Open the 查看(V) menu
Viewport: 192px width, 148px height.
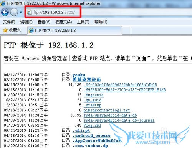click(x=44, y=22)
